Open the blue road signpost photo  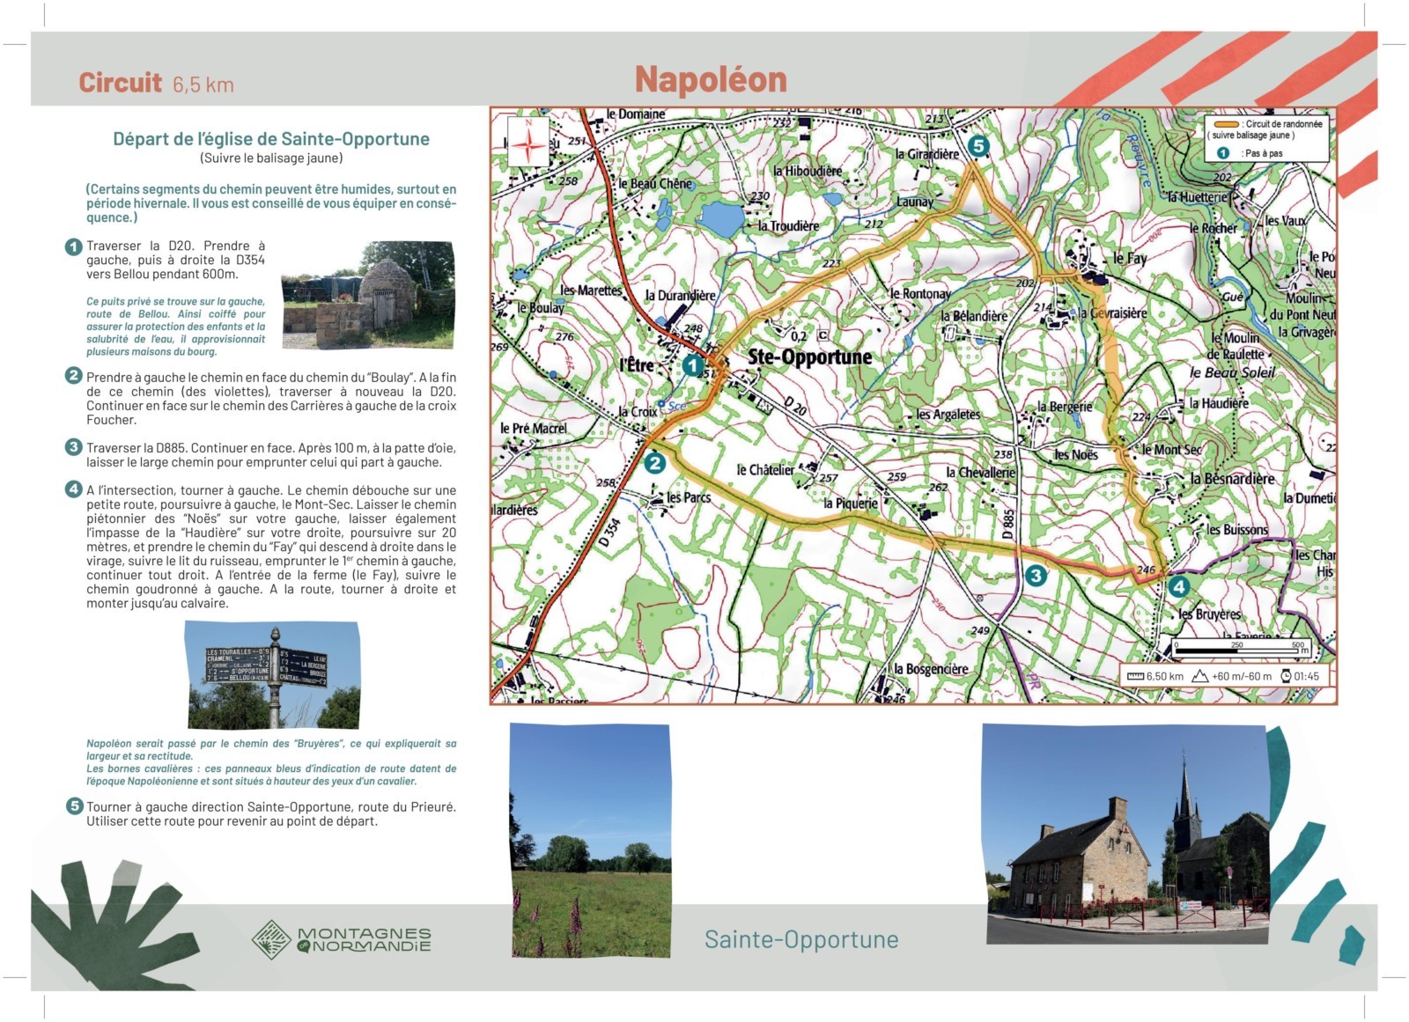tap(272, 673)
